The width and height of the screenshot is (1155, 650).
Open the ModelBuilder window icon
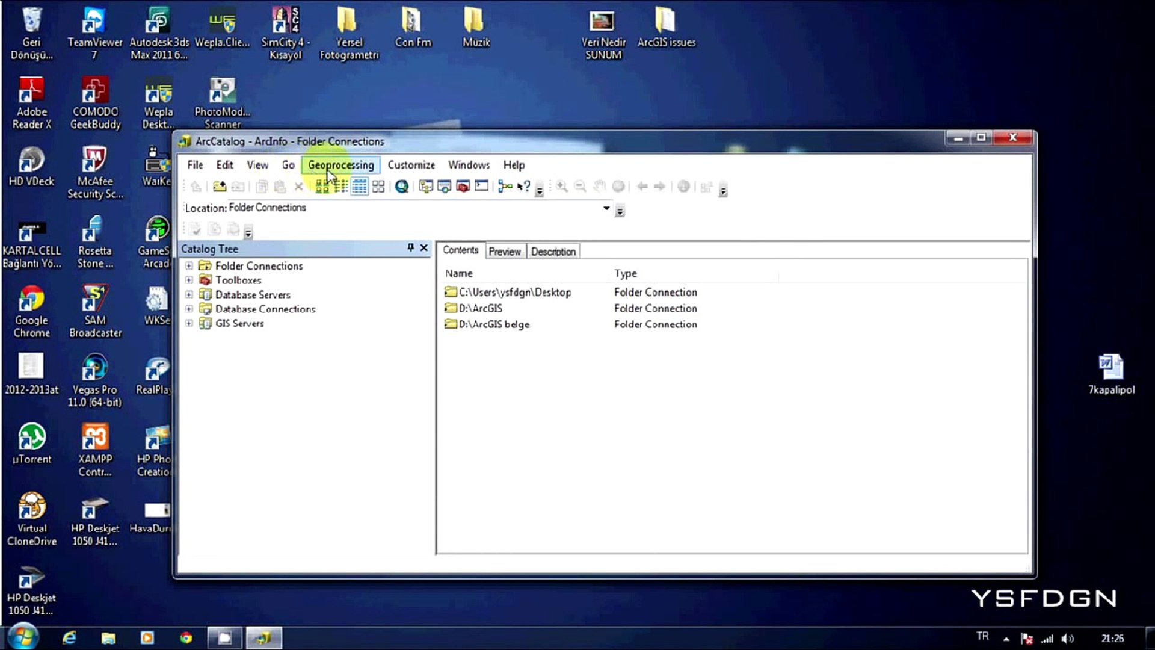click(505, 187)
